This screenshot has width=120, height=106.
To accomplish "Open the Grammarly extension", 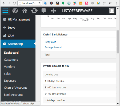I will (69, 3).
